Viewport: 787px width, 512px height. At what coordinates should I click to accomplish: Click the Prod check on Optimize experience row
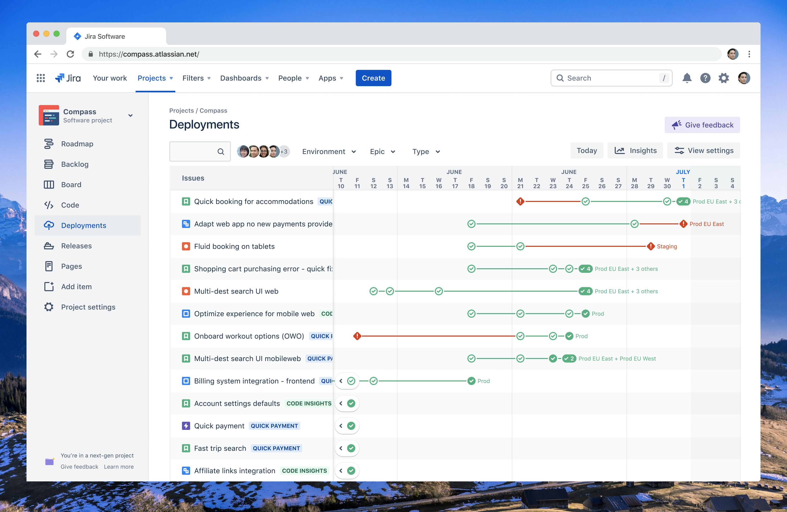(585, 314)
